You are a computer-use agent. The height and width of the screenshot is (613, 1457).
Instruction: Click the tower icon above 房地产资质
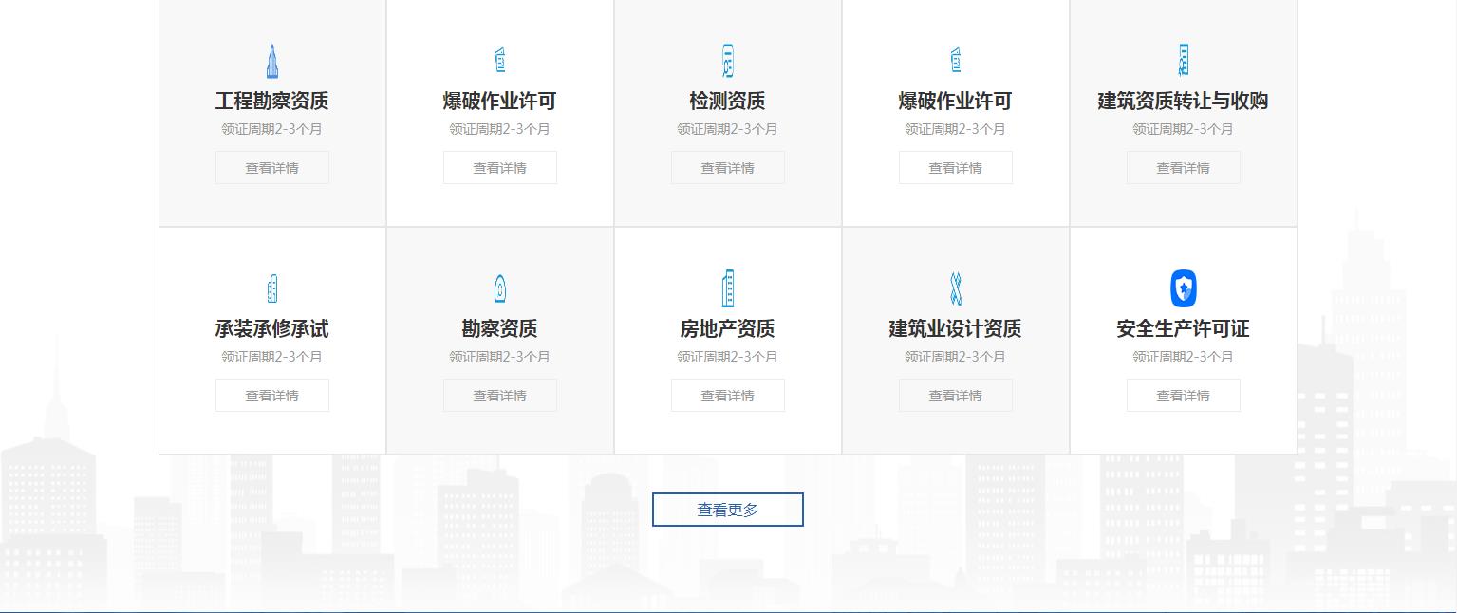click(x=728, y=288)
